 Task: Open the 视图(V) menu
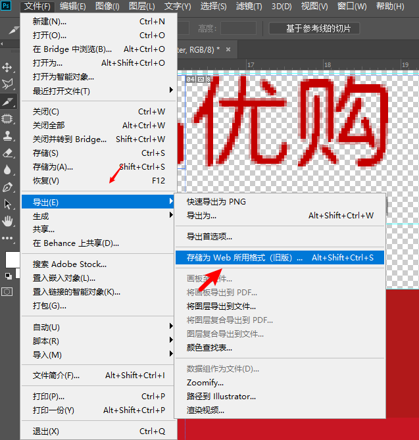coord(314,6)
